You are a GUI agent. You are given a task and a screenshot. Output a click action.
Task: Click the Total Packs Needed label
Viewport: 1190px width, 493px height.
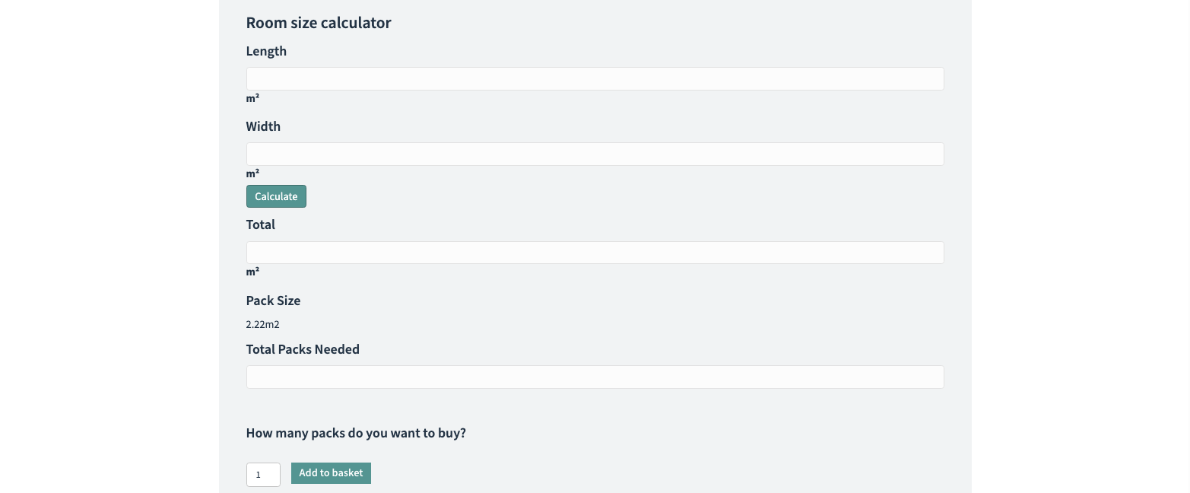click(303, 350)
